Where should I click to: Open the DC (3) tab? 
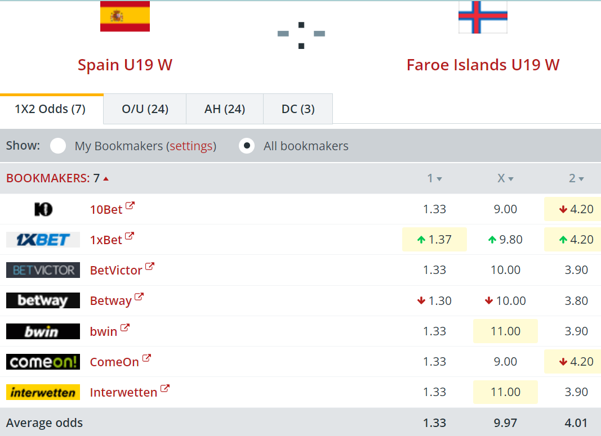(298, 109)
